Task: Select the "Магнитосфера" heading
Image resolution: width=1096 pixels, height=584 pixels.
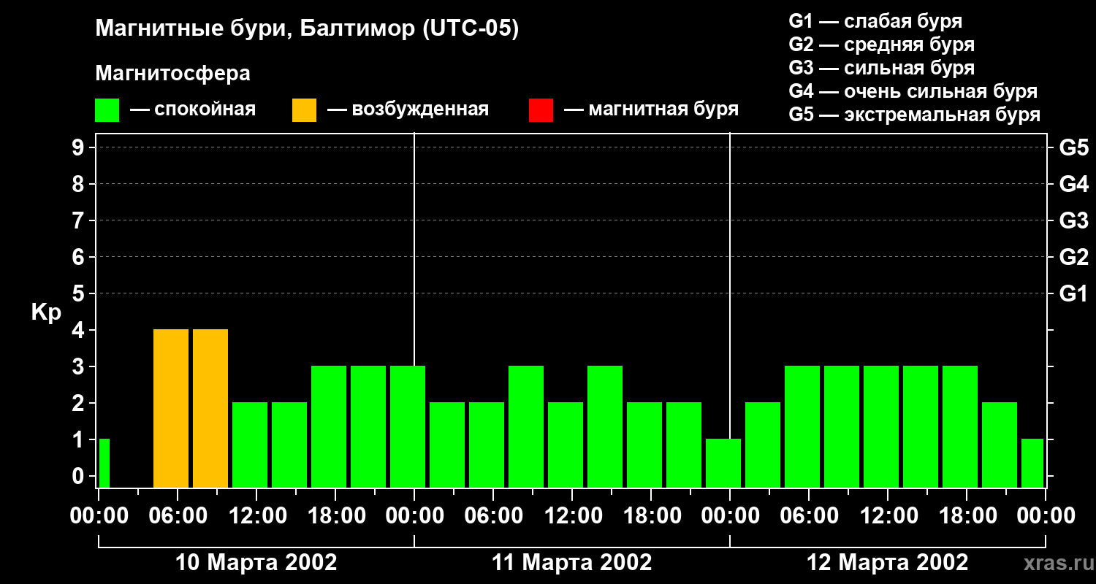Action: coord(172,74)
